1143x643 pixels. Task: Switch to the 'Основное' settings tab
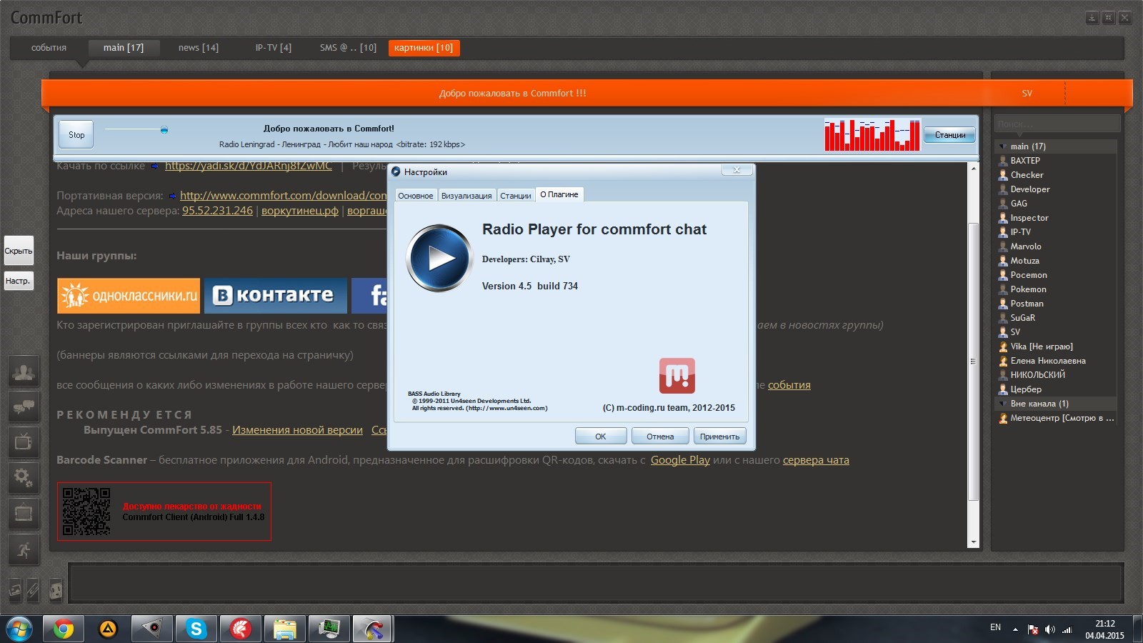click(415, 196)
